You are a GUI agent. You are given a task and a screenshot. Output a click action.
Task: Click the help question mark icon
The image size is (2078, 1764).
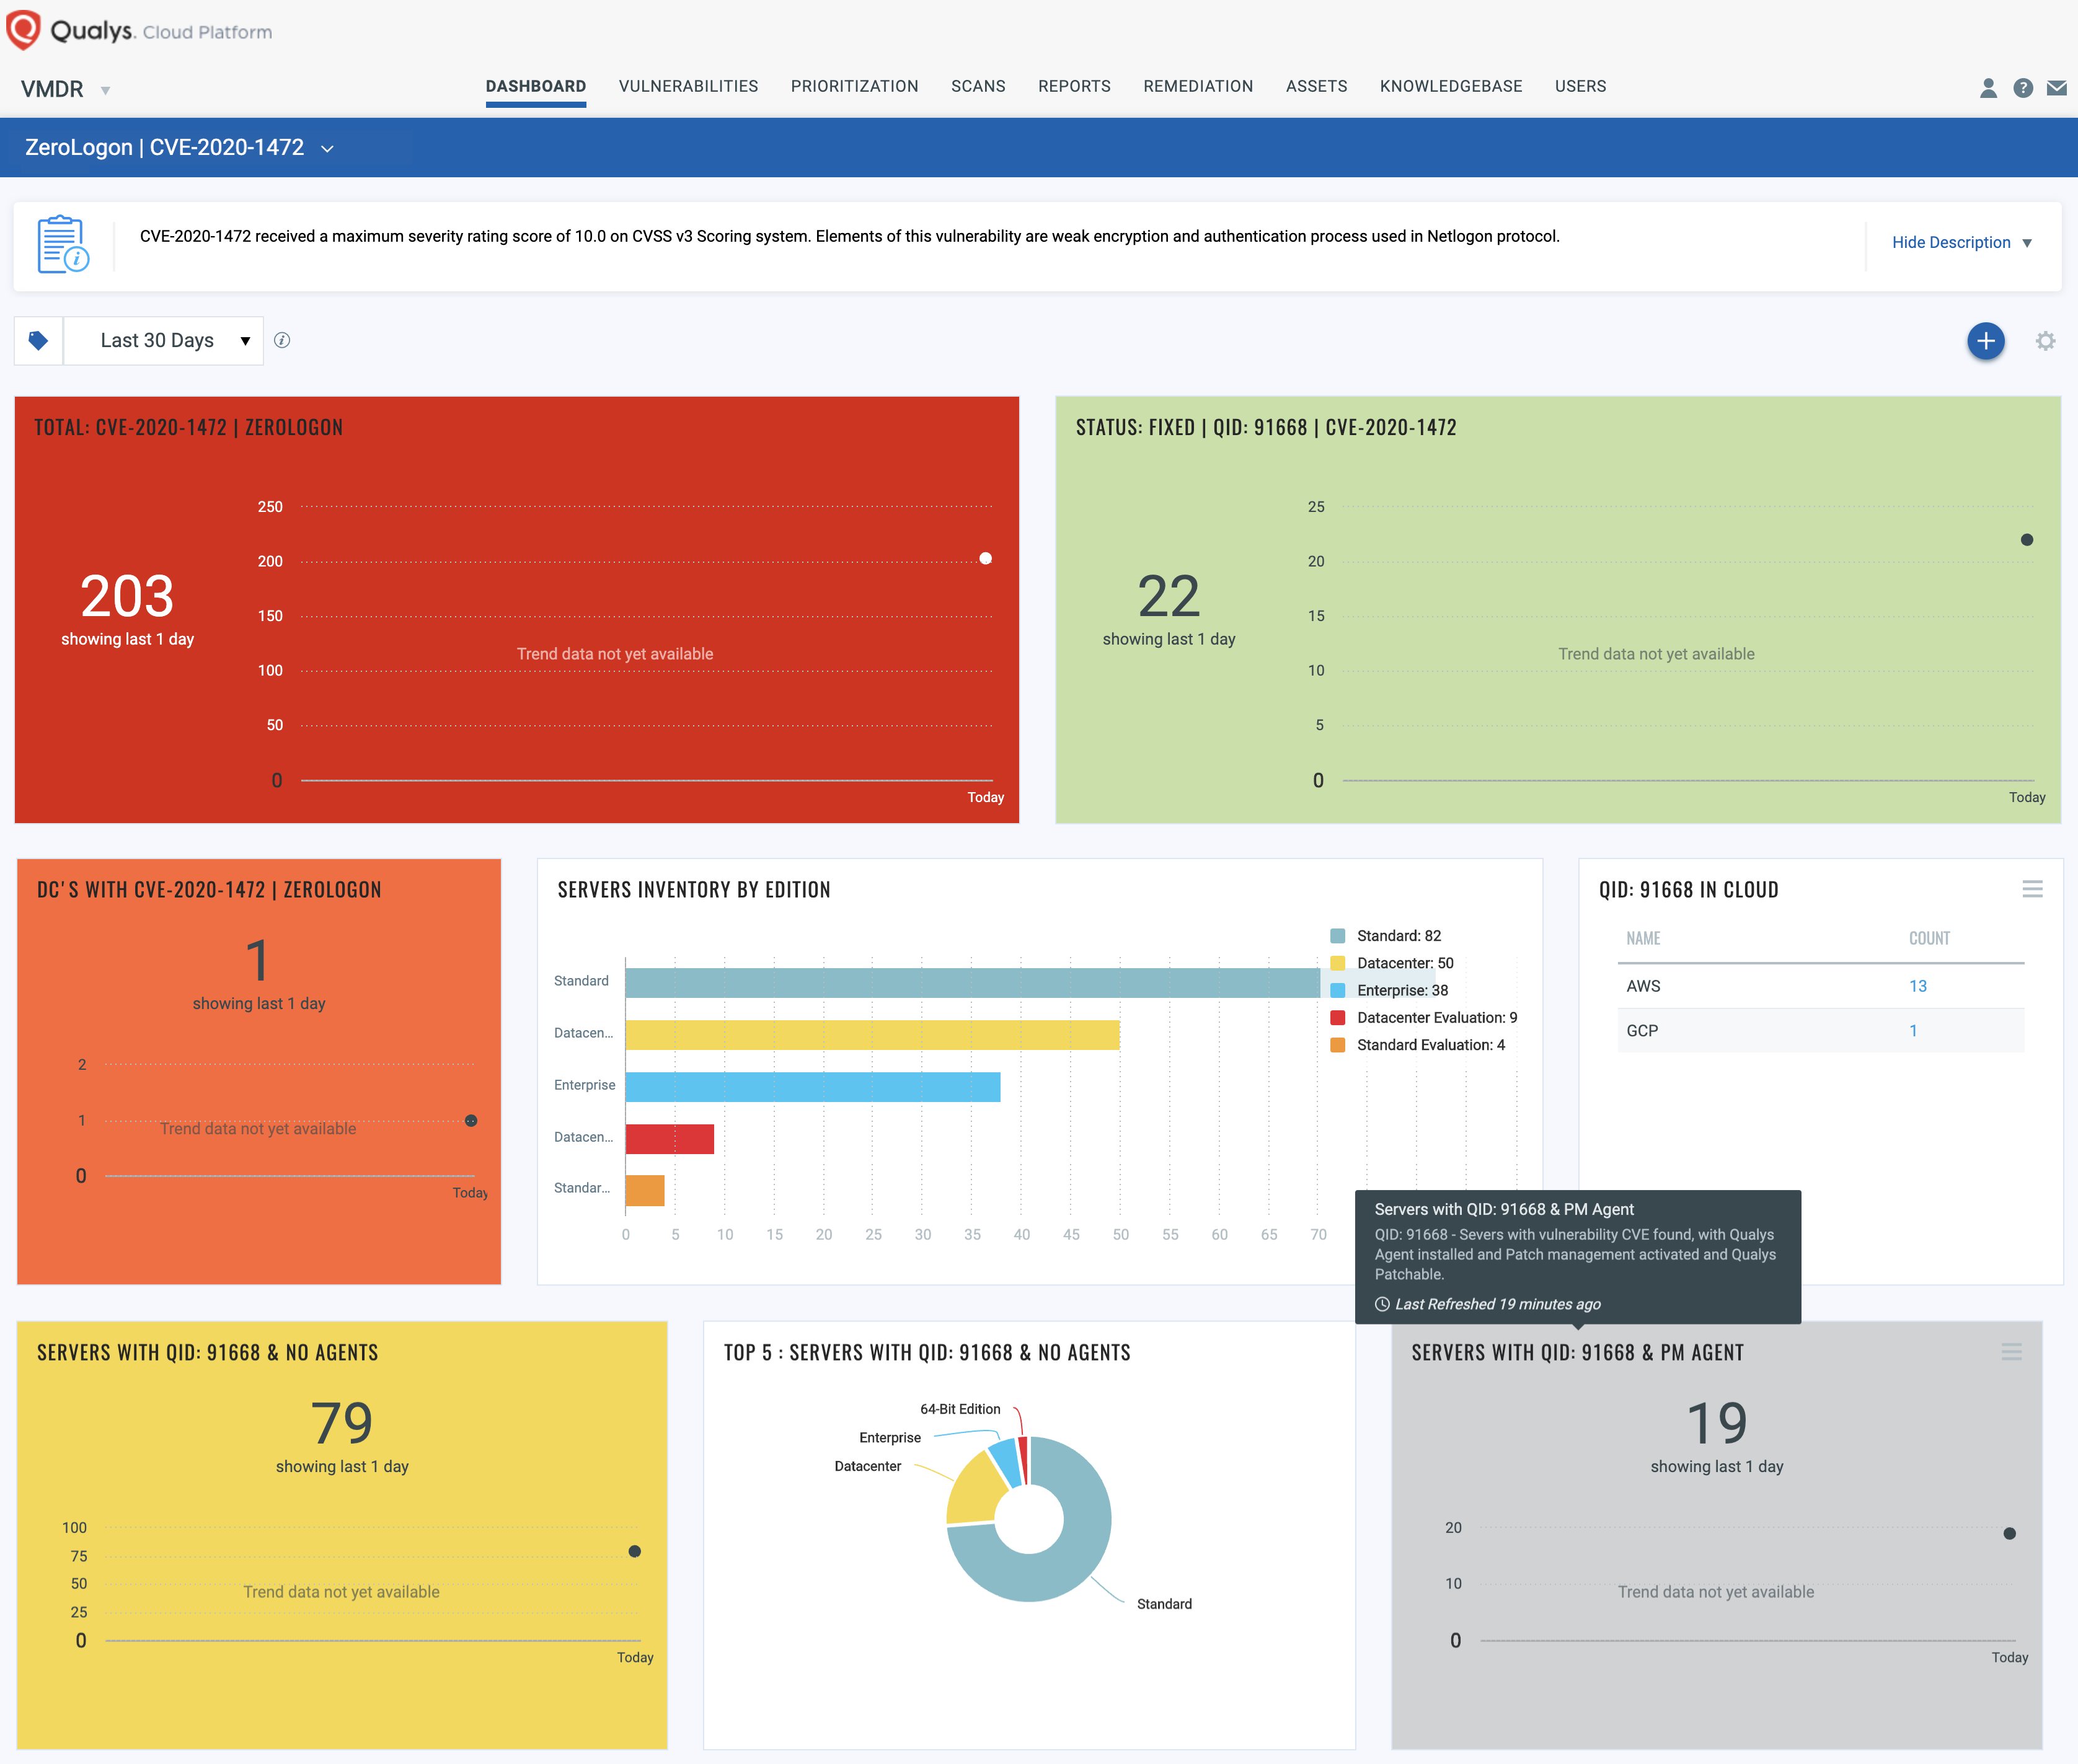click(2023, 88)
